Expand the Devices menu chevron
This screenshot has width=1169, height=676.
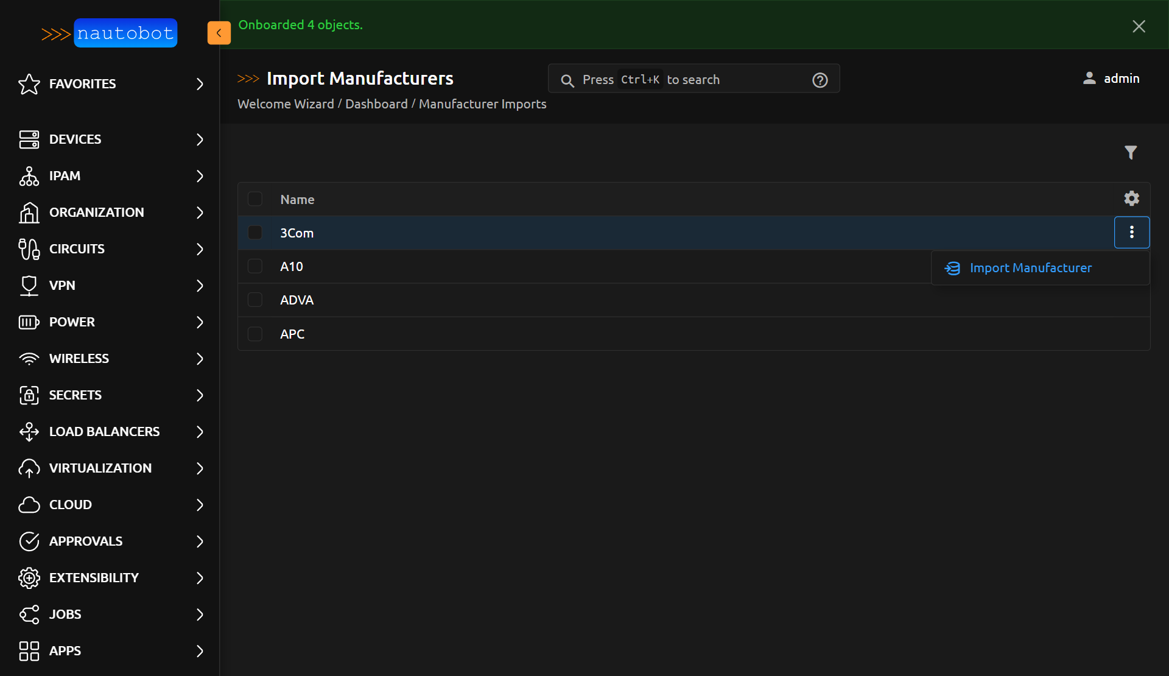click(x=200, y=139)
